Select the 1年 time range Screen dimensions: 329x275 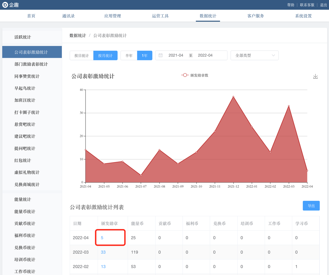(145, 55)
